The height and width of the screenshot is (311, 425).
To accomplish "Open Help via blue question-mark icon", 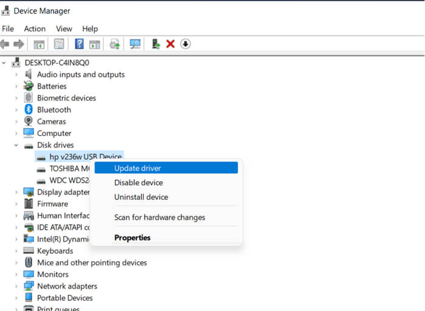I will point(80,44).
